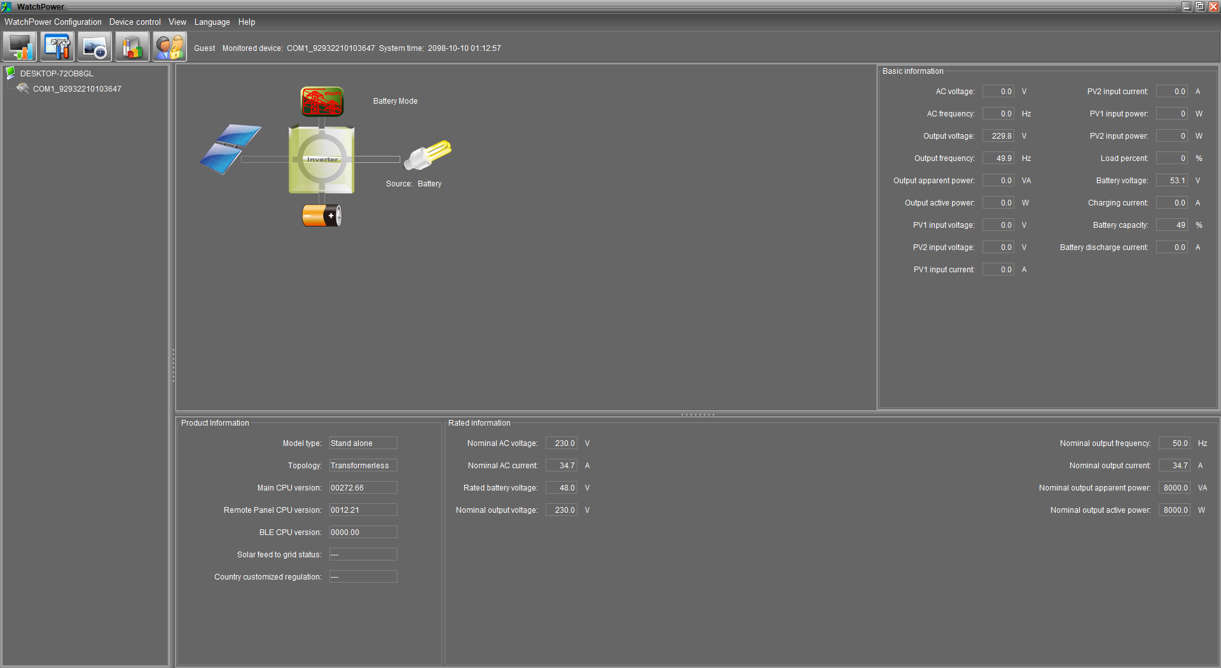Viewport: 1221px width, 668px height.
Task: Click the serial port icon beside COM1 device
Action: coord(23,88)
